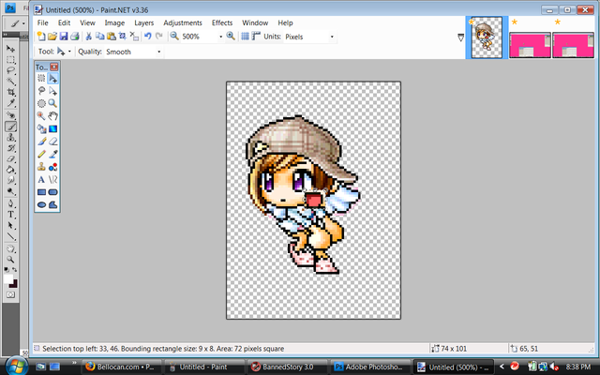Click the blue Undo arrow
This screenshot has width=600, height=375.
click(148, 37)
